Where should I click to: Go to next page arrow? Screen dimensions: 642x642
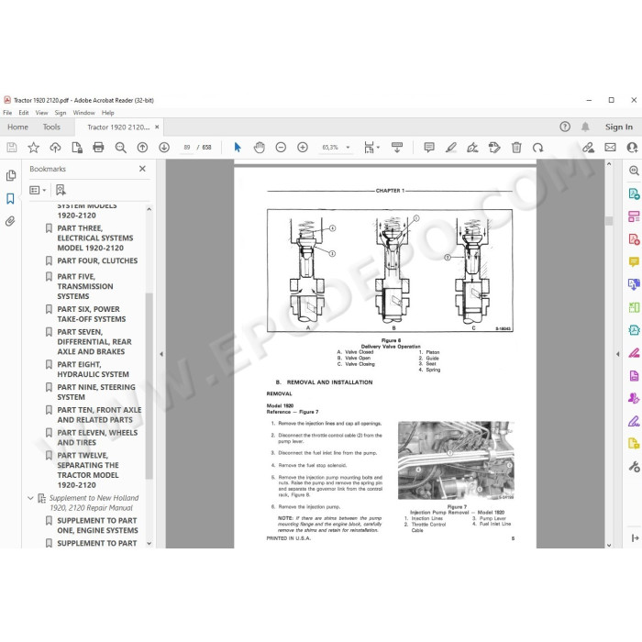click(164, 148)
